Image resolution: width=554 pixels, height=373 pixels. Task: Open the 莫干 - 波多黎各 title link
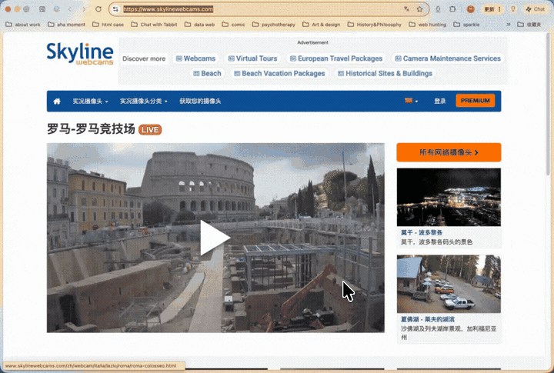(422, 233)
